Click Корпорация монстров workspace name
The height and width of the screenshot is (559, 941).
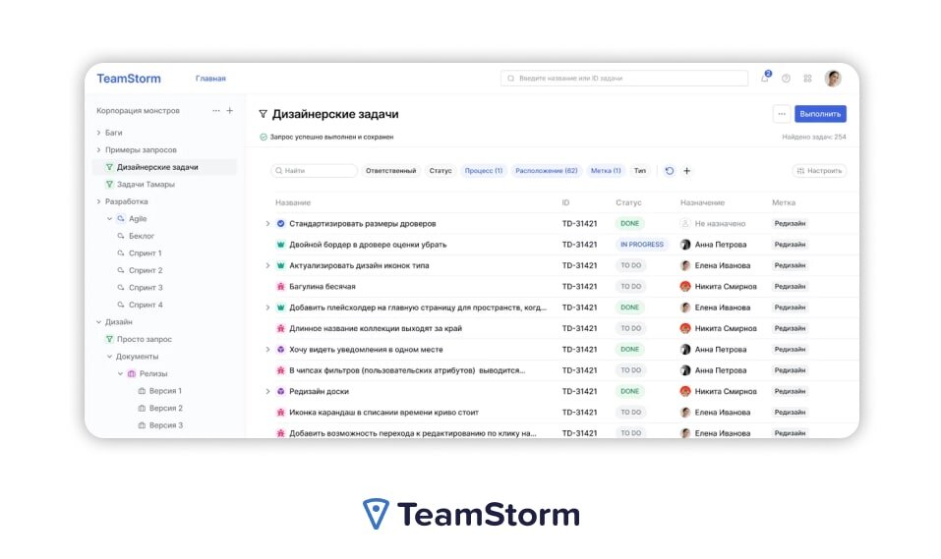click(138, 110)
